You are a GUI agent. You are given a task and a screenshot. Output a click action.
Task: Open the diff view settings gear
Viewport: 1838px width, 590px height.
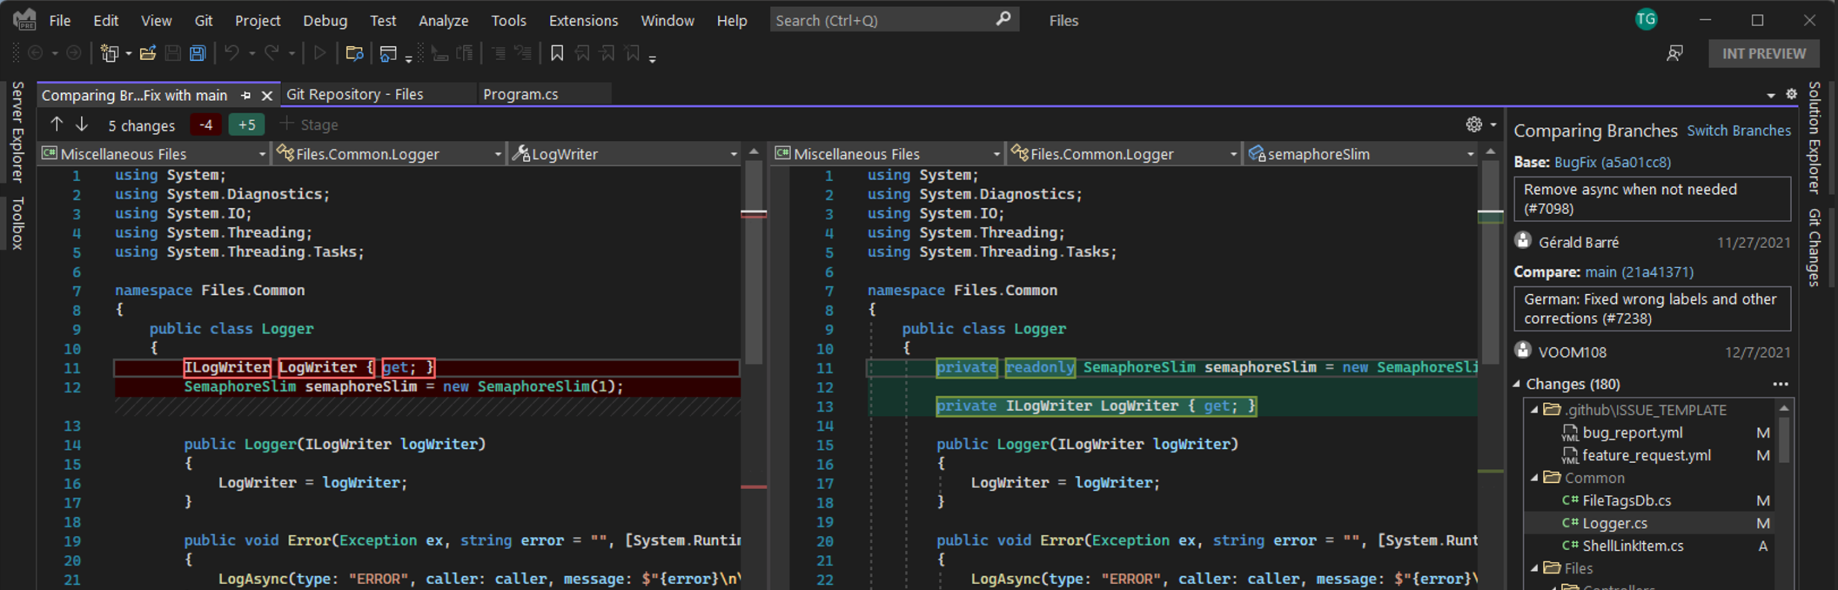tap(1473, 124)
